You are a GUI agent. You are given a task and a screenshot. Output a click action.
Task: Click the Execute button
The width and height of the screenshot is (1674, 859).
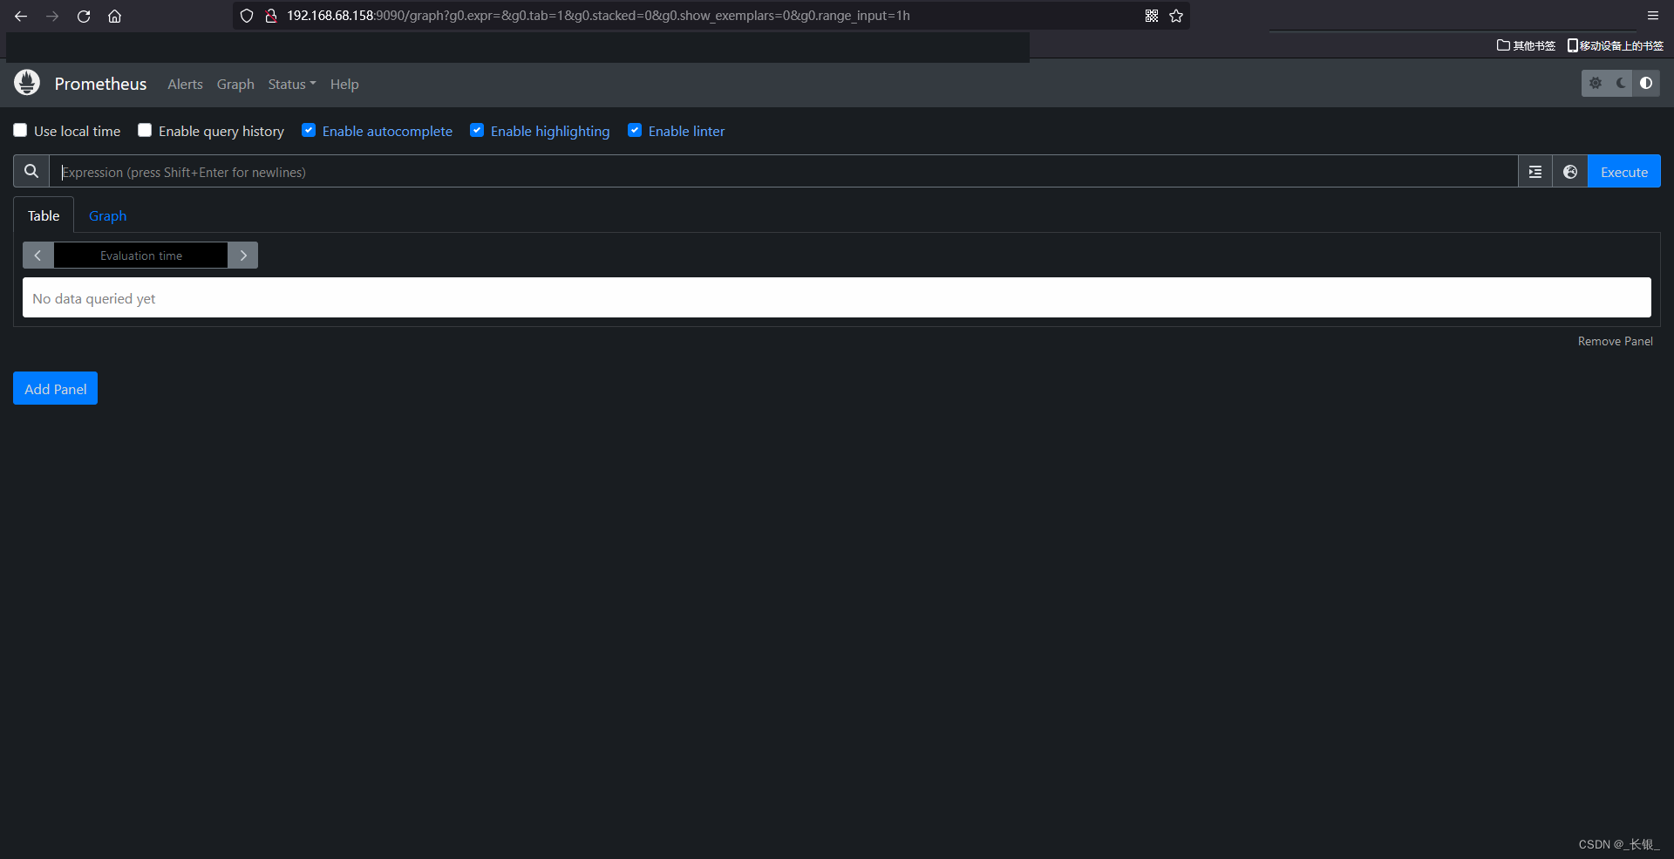pos(1624,172)
